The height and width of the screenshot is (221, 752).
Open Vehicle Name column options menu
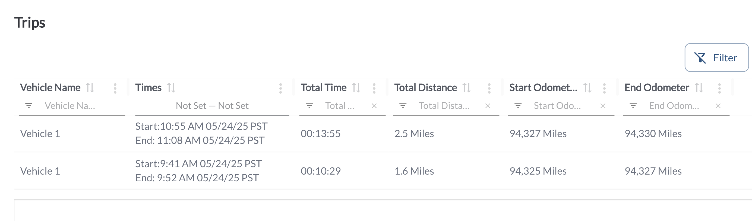(x=115, y=89)
